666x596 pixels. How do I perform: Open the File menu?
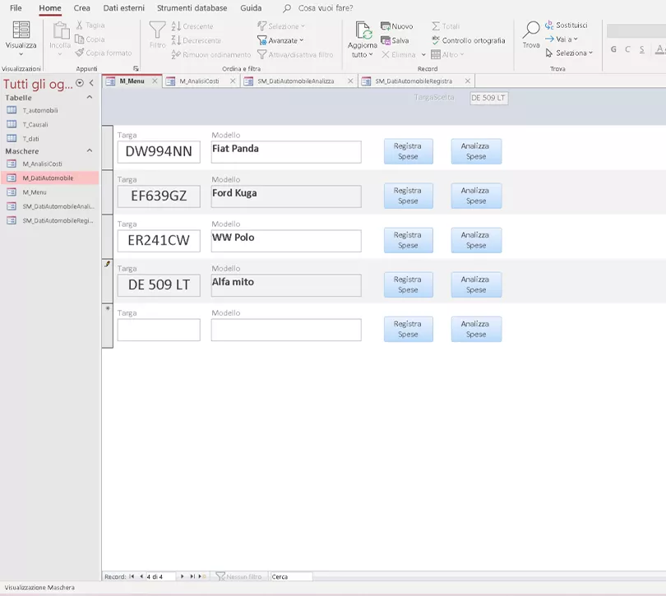pyautogui.click(x=16, y=8)
